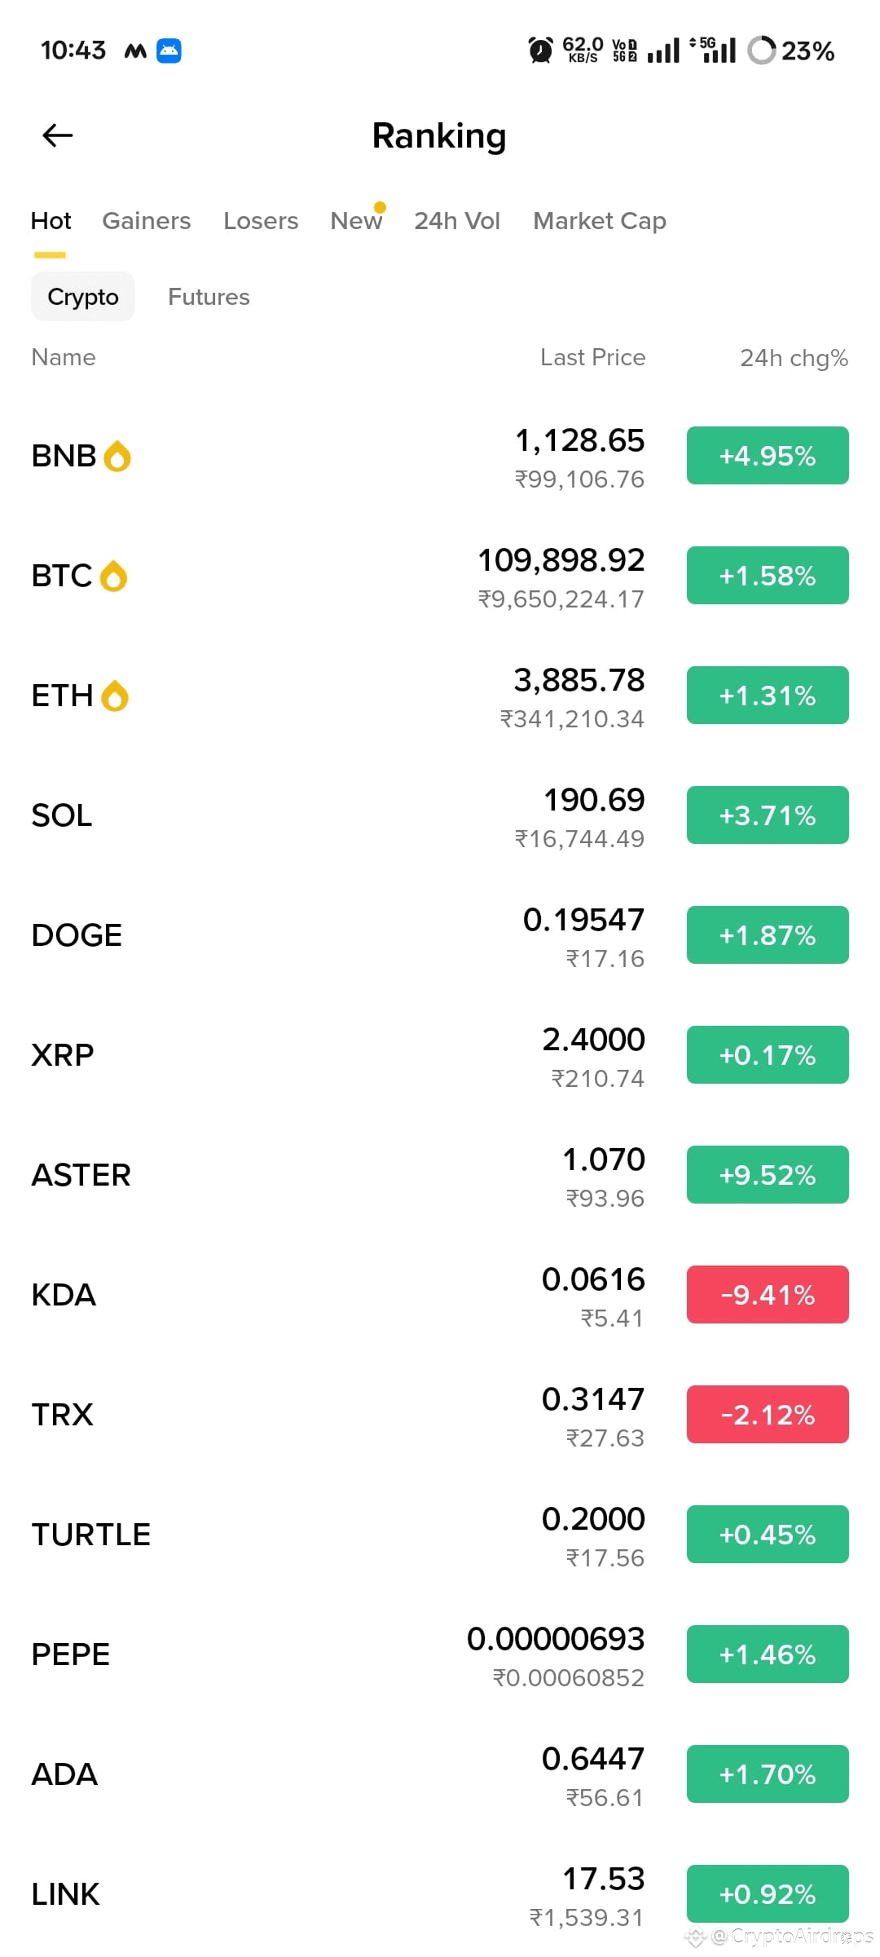Viewport: 880px width, 1957px height.
Task: Tap the red KDA -9.41% badge
Action: (x=768, y=1295)
